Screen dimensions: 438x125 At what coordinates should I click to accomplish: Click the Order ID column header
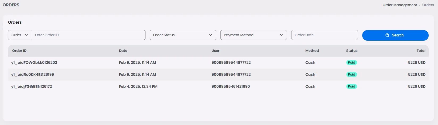tap(19, 51)
